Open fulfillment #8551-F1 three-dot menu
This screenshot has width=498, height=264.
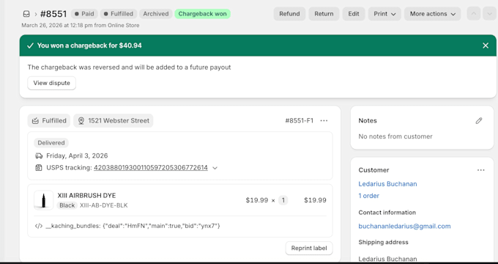(x=324, y=120)
